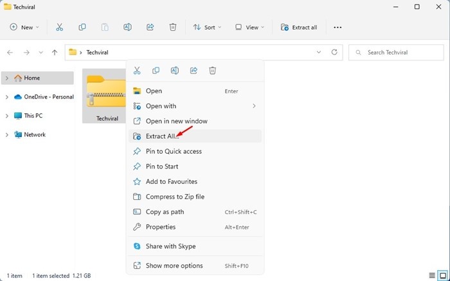Image resolution: width=450 pixels, height=281 pixels.
Task: Click the Delete trash icon in the toolbar
Action: point(173,27)
